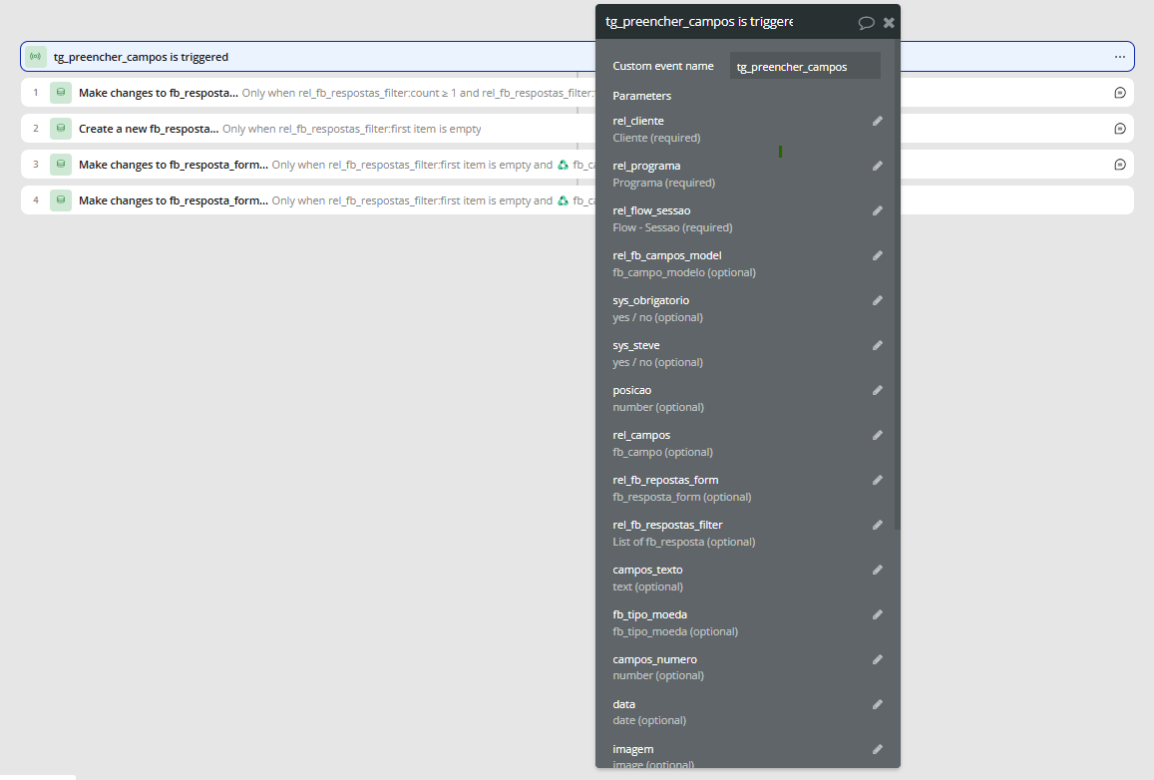1154x780 pixels.
Task: Click the rel_flow_sessao parameter name
Action: 651,210
